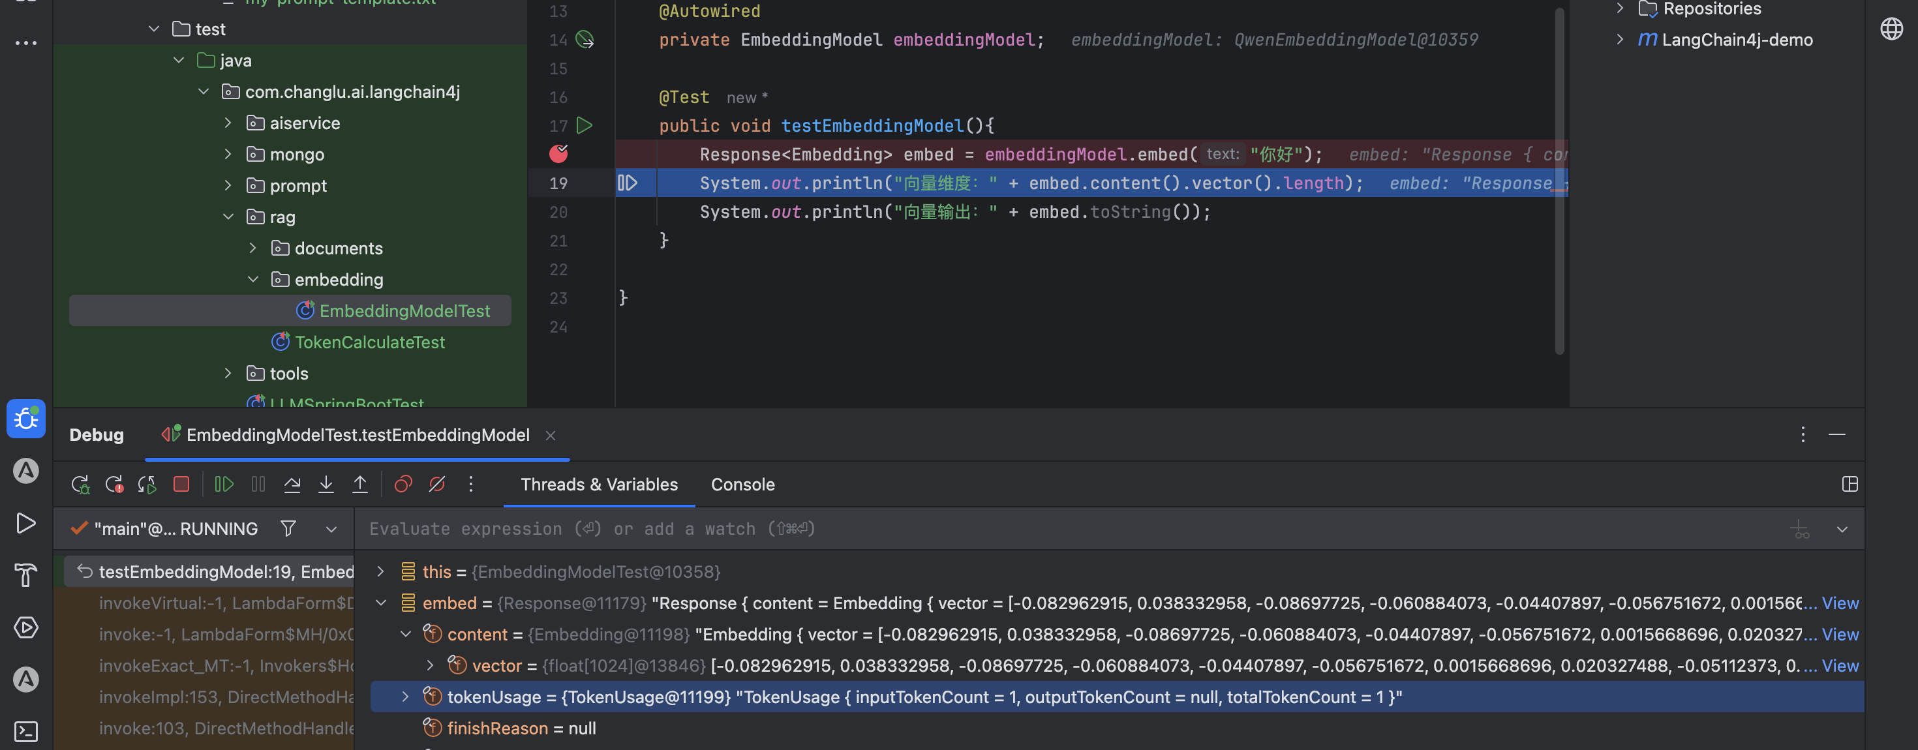Click the Step Over icon
This screenshot has width=1918, height=750.
pyautogui.click(x=292, y=485)
